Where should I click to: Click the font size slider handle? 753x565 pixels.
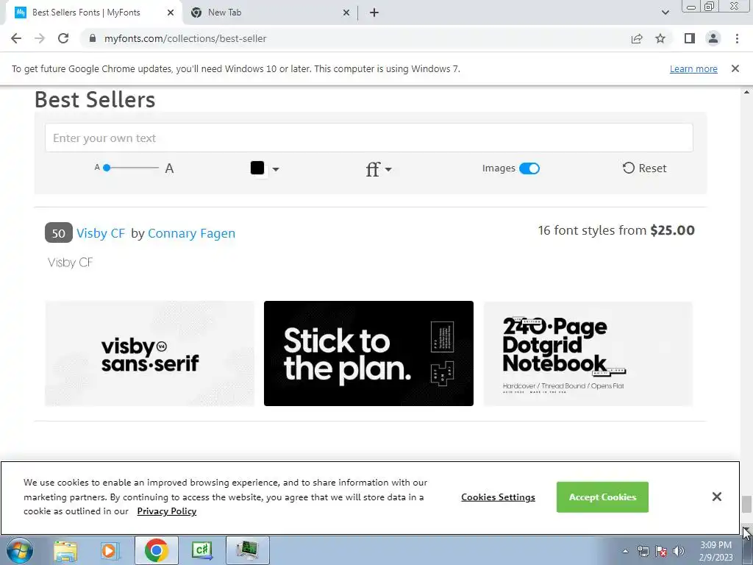(107, 168)
